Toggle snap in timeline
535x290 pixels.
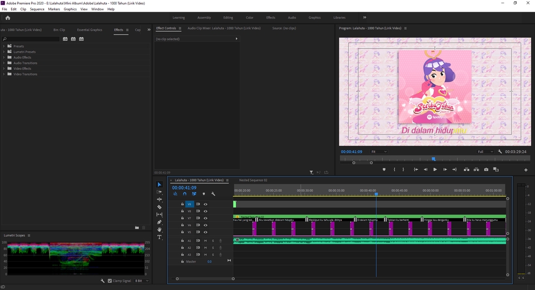click(184, 194)
